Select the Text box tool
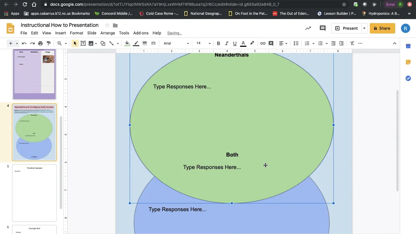 click(x=83, y=43)
